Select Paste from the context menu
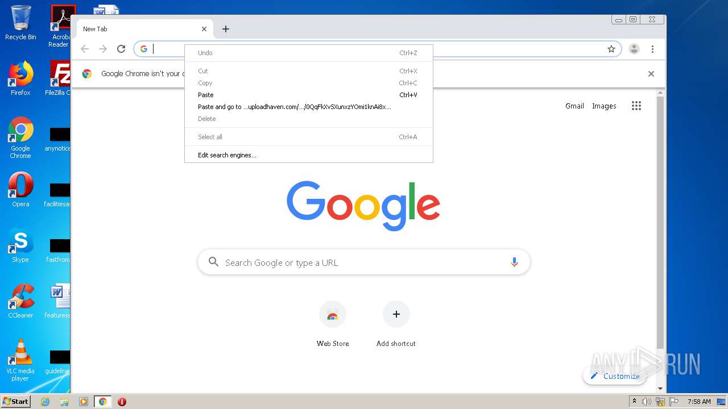The height and width of the screenshot is (409, 728). (x=309, y=95)
